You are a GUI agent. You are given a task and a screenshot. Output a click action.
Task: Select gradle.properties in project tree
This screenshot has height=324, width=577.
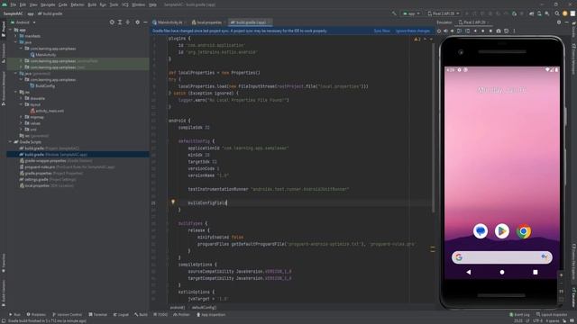[x=51, y=174]
